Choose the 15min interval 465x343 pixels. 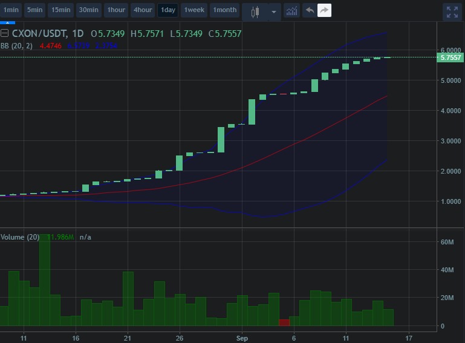click(60, 10)
